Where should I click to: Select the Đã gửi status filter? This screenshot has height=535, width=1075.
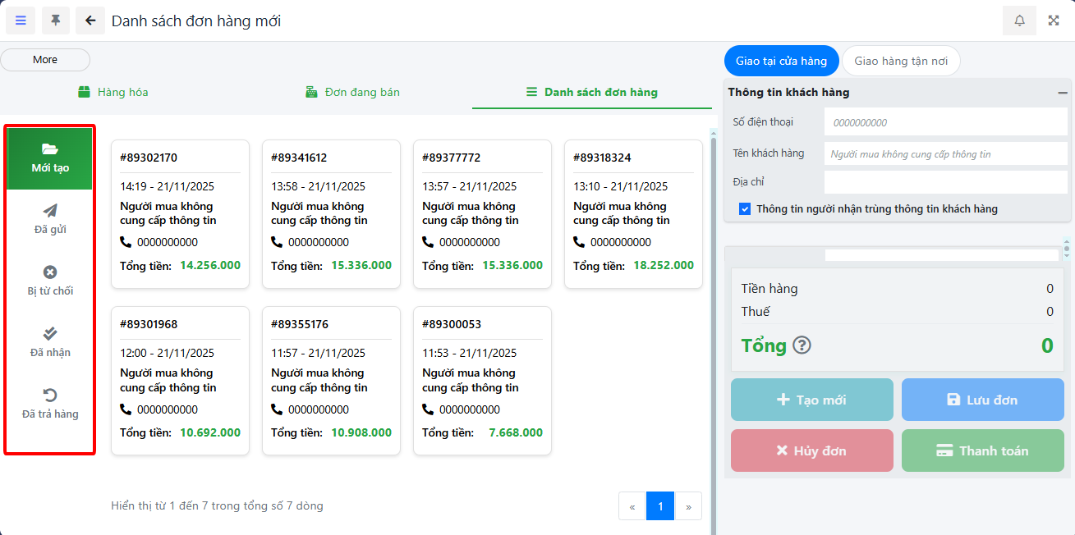[x=50, y=219]
